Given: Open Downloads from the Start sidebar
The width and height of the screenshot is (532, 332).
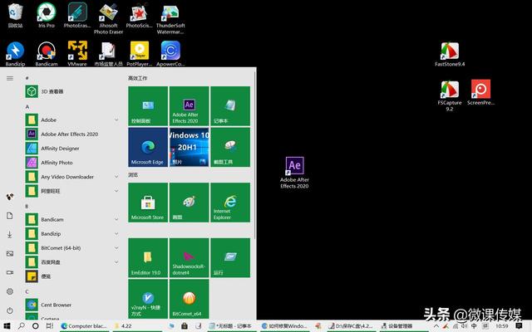Looking at the screenshot, I should click(10, 234).
